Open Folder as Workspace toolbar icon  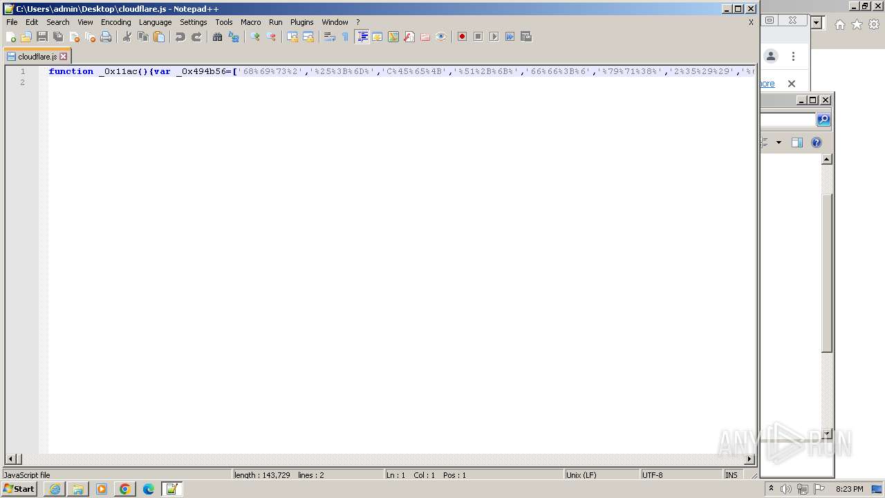[x=425, y=37]
